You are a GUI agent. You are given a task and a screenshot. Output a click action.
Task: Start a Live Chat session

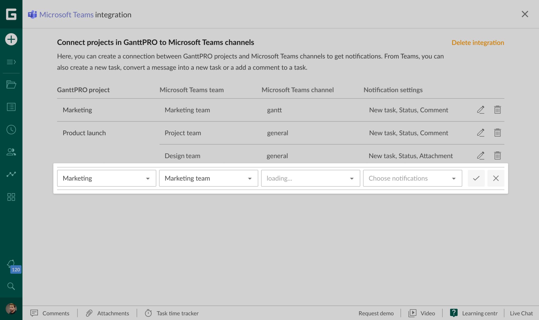521,313
